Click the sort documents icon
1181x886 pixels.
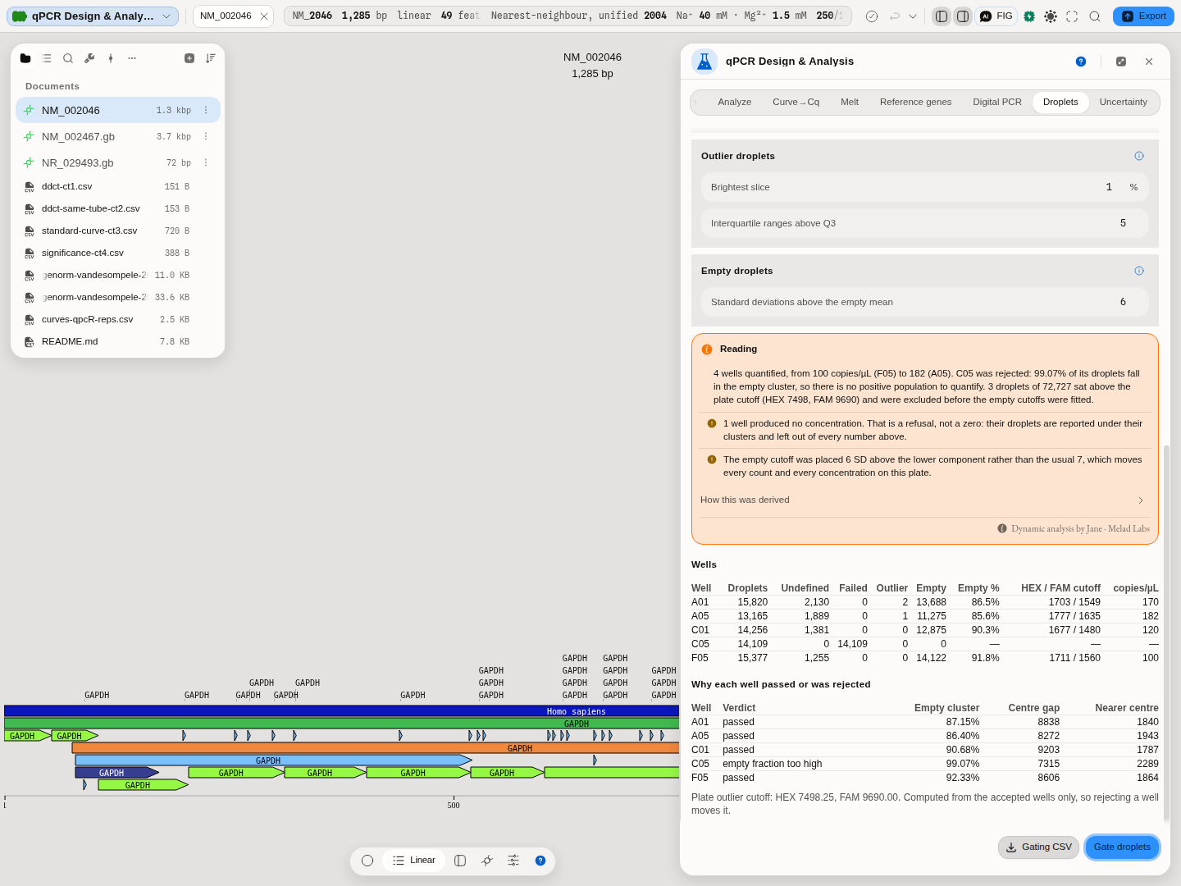211,58
